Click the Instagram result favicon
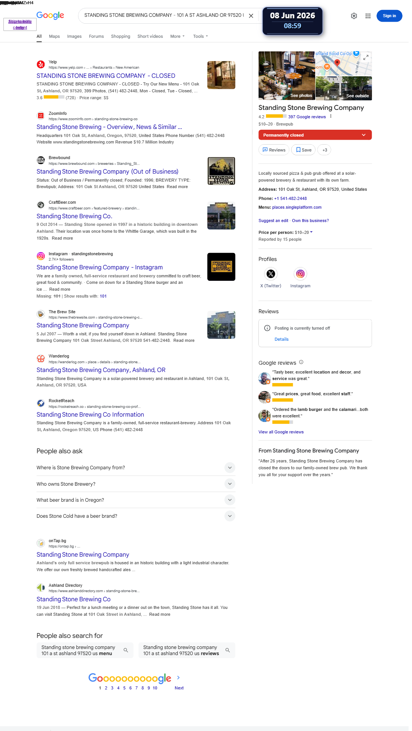Screen dimensions: 412x731 [41, 256]
